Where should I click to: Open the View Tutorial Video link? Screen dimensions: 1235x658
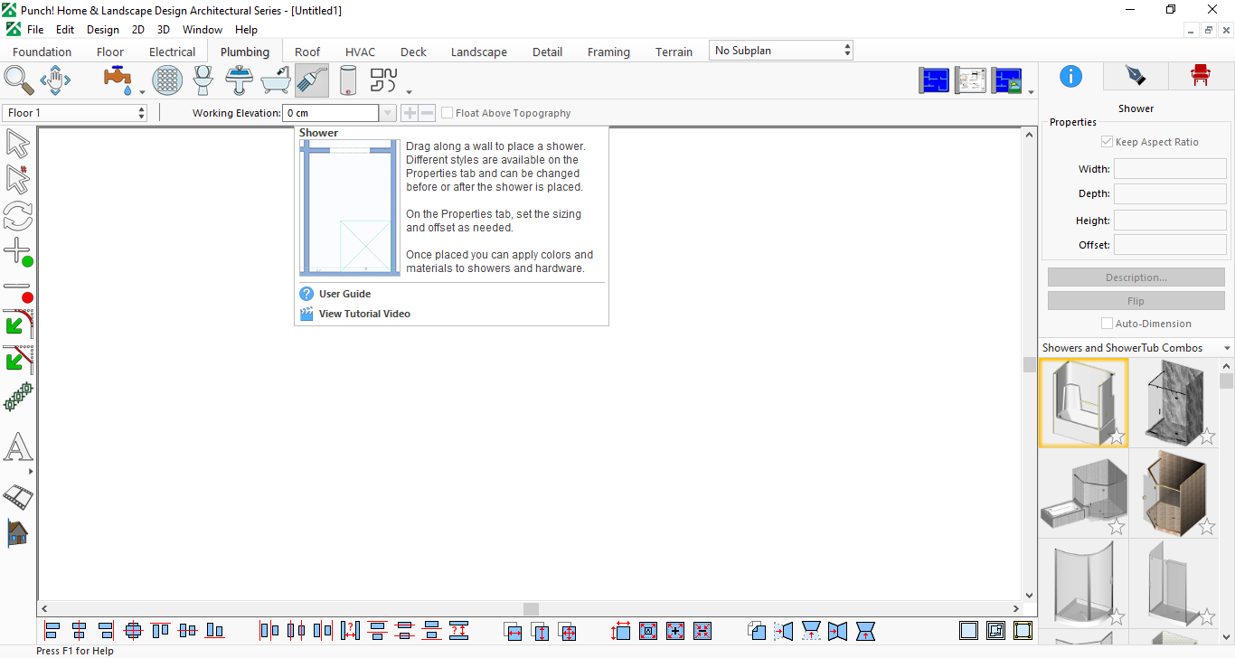364,314
